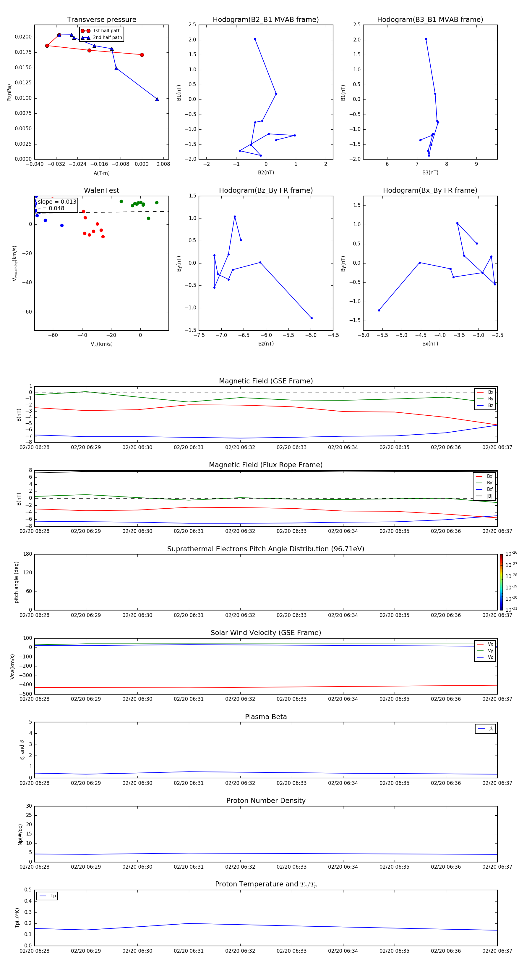Click the "Magnetic Field (GSE Frame)" title

tap(266, 381)
